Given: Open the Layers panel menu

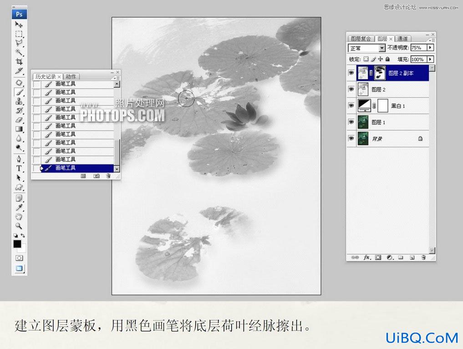Looking at the screenshot, I should [x=432, y=40].
